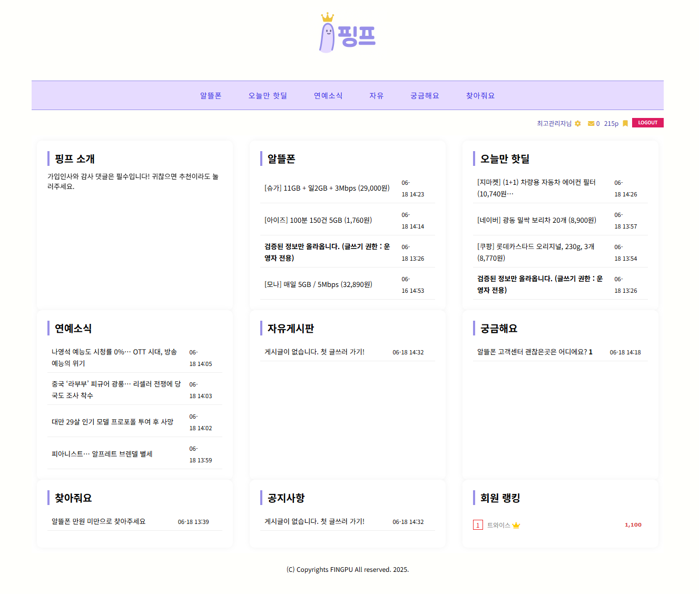Navigate to 궁금해요 in top menu
Screen dimensions: 699x594
tap(425, 96)
